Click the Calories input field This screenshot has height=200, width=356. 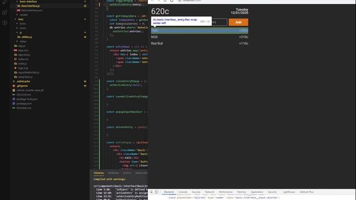pyautogui.click(x=219, y=22)
